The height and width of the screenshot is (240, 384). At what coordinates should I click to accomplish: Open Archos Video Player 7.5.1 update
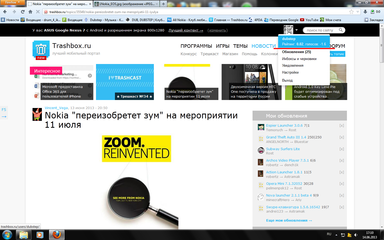pyautogui.click(x=287, y=160)
